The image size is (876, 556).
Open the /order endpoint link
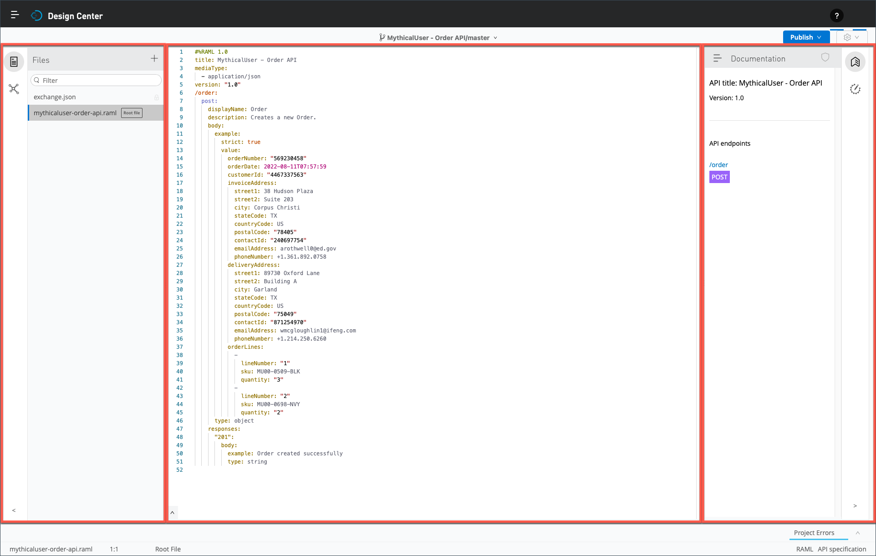click(x=718, y=165)
